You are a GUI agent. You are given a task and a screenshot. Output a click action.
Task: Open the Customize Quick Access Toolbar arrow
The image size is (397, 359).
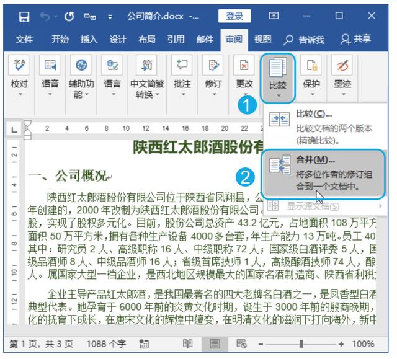tap(110, 17)
